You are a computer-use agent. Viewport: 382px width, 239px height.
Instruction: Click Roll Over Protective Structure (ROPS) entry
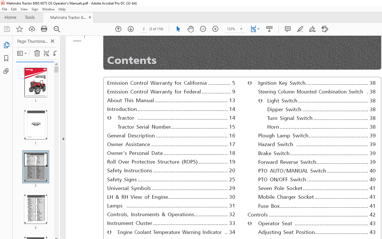[x=171, y=162]
